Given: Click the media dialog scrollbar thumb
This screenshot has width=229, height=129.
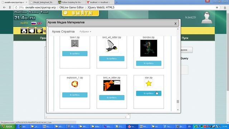Looking at the screenshot, I should [178, 101].
